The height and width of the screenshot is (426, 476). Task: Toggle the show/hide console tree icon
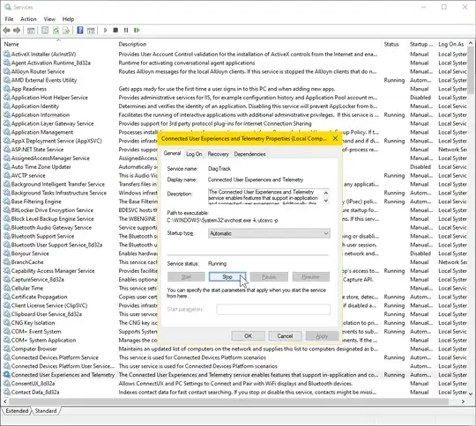[x=31, y=30]
